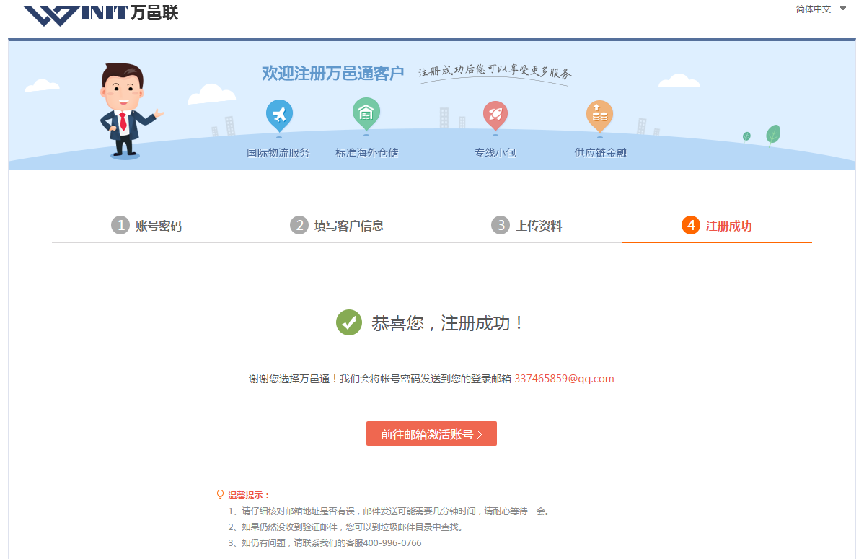864x559 pixels.
Task: Select the 国际物流服务 label
Action: click(278, 153)
